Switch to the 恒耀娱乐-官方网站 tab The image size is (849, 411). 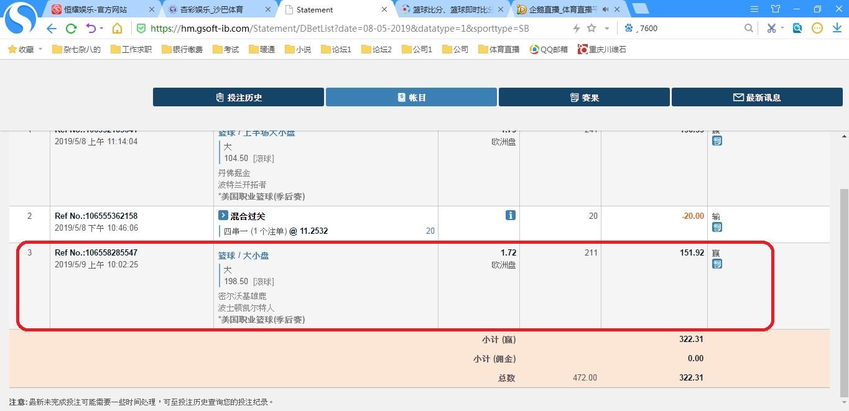(x=103, y=10)
